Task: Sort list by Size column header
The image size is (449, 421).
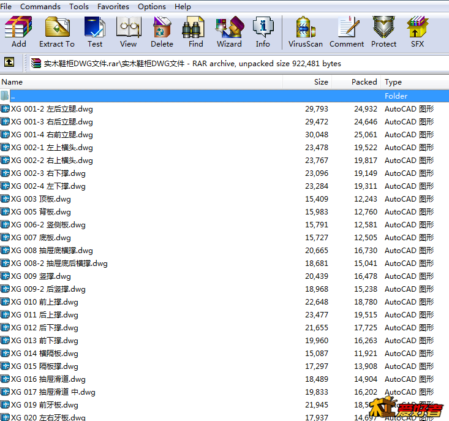Action: pos(308,82)
